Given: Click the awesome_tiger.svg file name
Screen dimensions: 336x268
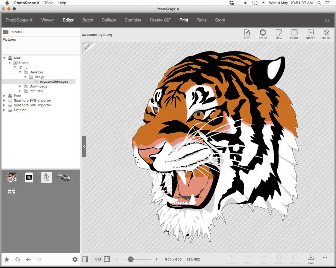Looking at the screenshot, I should [97, 35].
